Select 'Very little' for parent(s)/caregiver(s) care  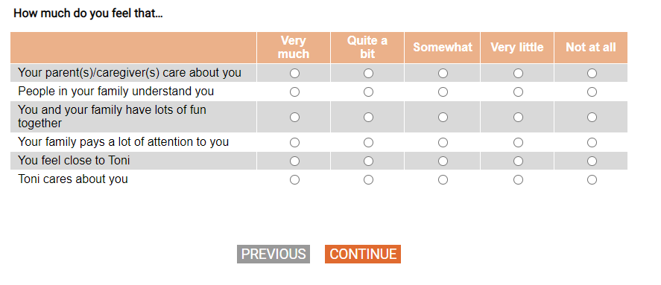click(x=518, y=73)
